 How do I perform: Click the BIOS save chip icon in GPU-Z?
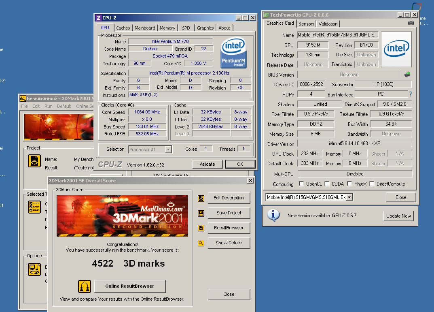[407, 74]
